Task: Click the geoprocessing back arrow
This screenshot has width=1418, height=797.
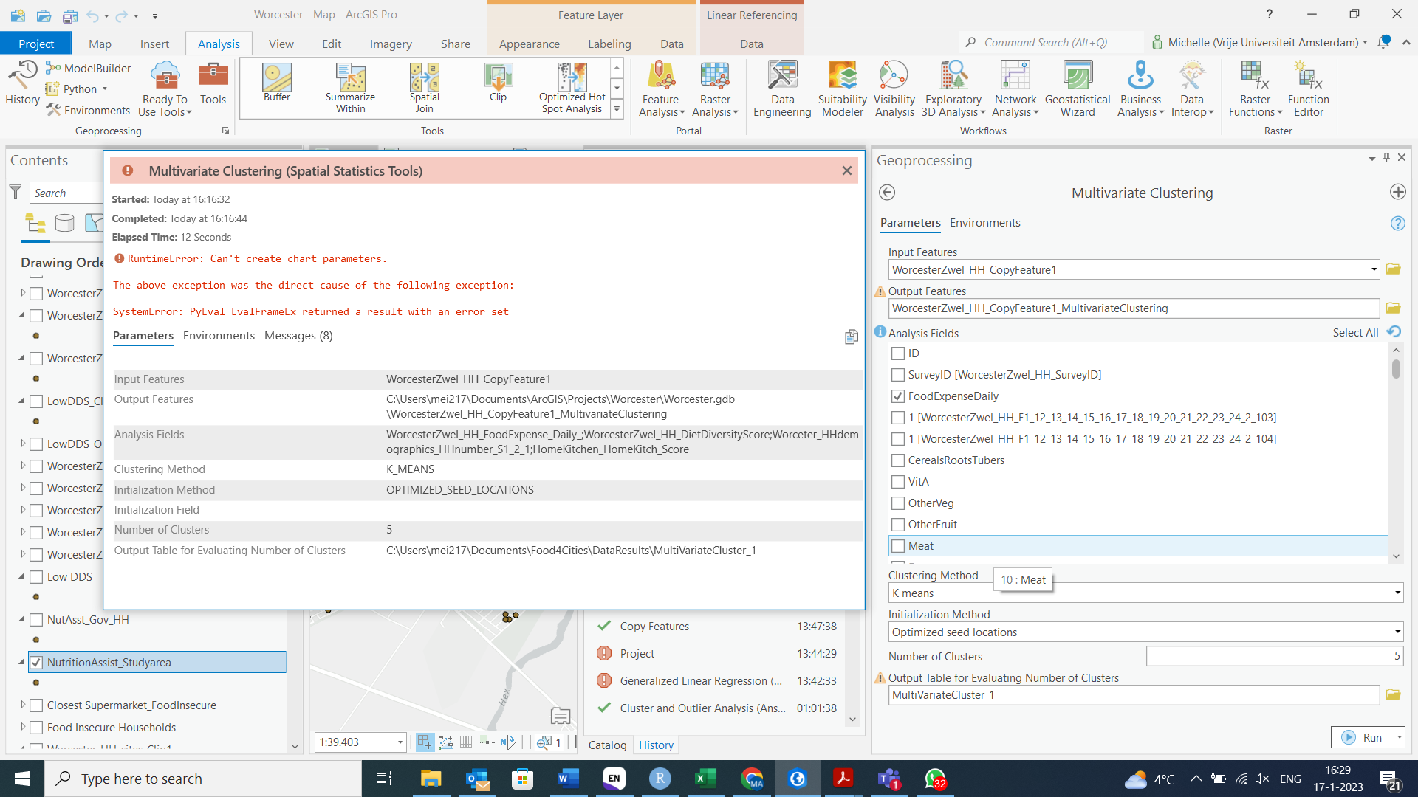Action: pos(887,193)
